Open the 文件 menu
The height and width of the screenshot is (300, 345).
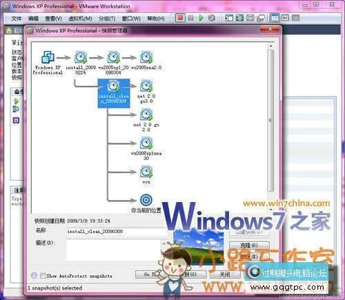pyautogui.click(x=17, y=19)
